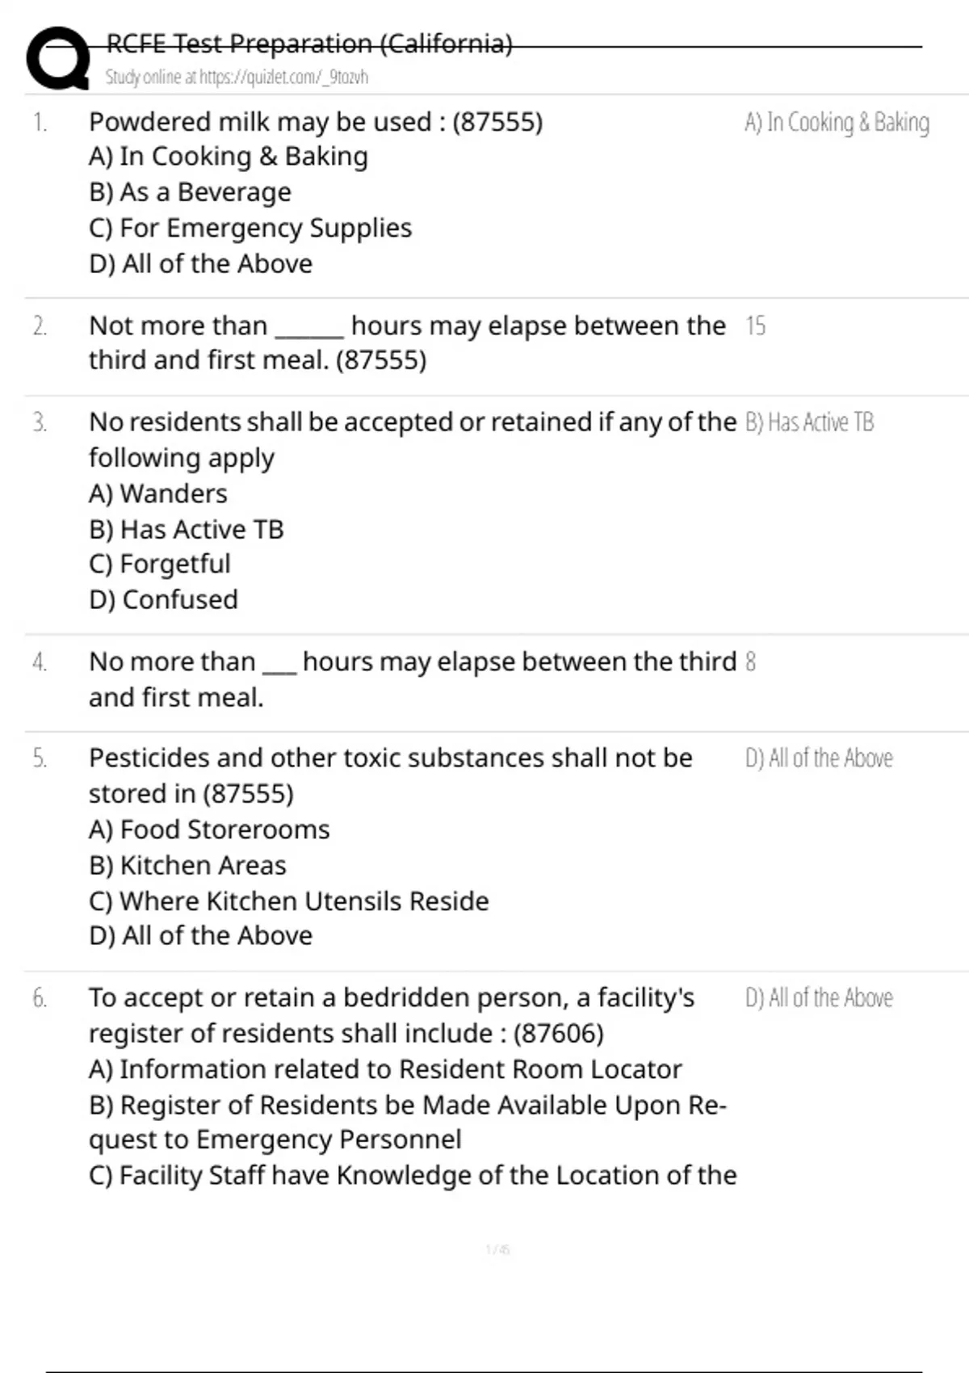Click the "B) Has Active TB" answer in right column
969x1373 pixels.
tap(809, 422)
